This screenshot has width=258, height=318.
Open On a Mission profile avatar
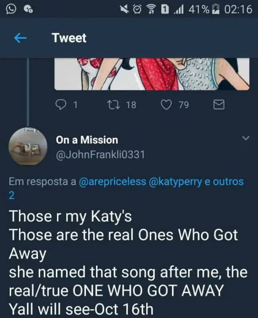(x=27, y=145)
